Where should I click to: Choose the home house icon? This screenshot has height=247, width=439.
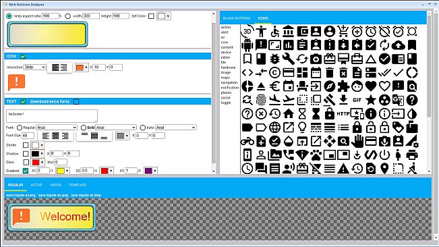click(x=289, y=113)
